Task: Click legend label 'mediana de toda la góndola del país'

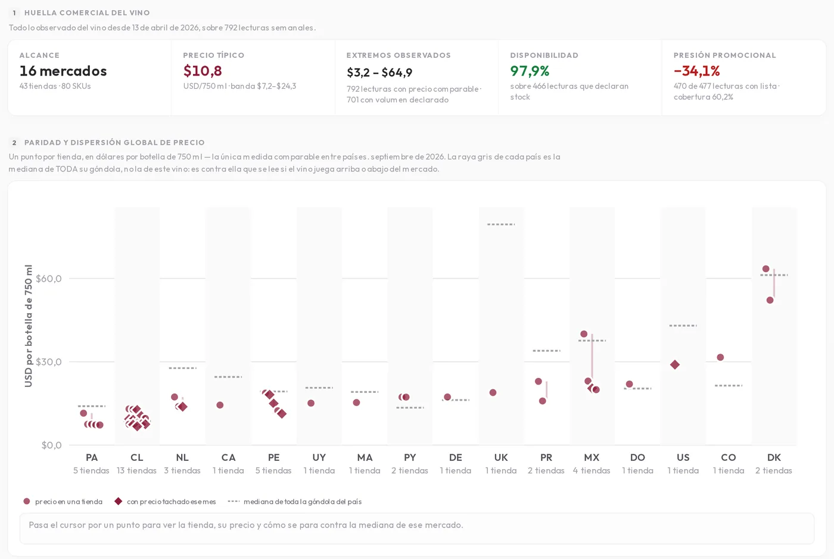Action: [303, 502]
